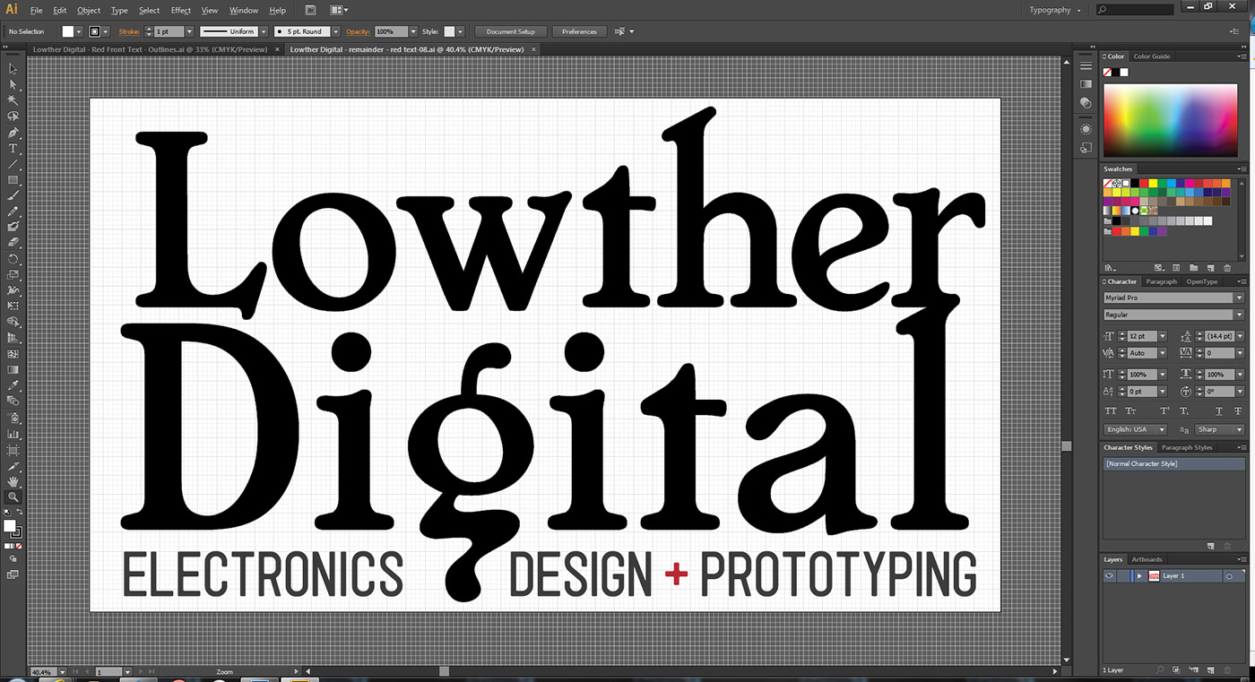The image size is (1255, 682).
Task: Open the Object menu
Action: click(x=89, y=10)
